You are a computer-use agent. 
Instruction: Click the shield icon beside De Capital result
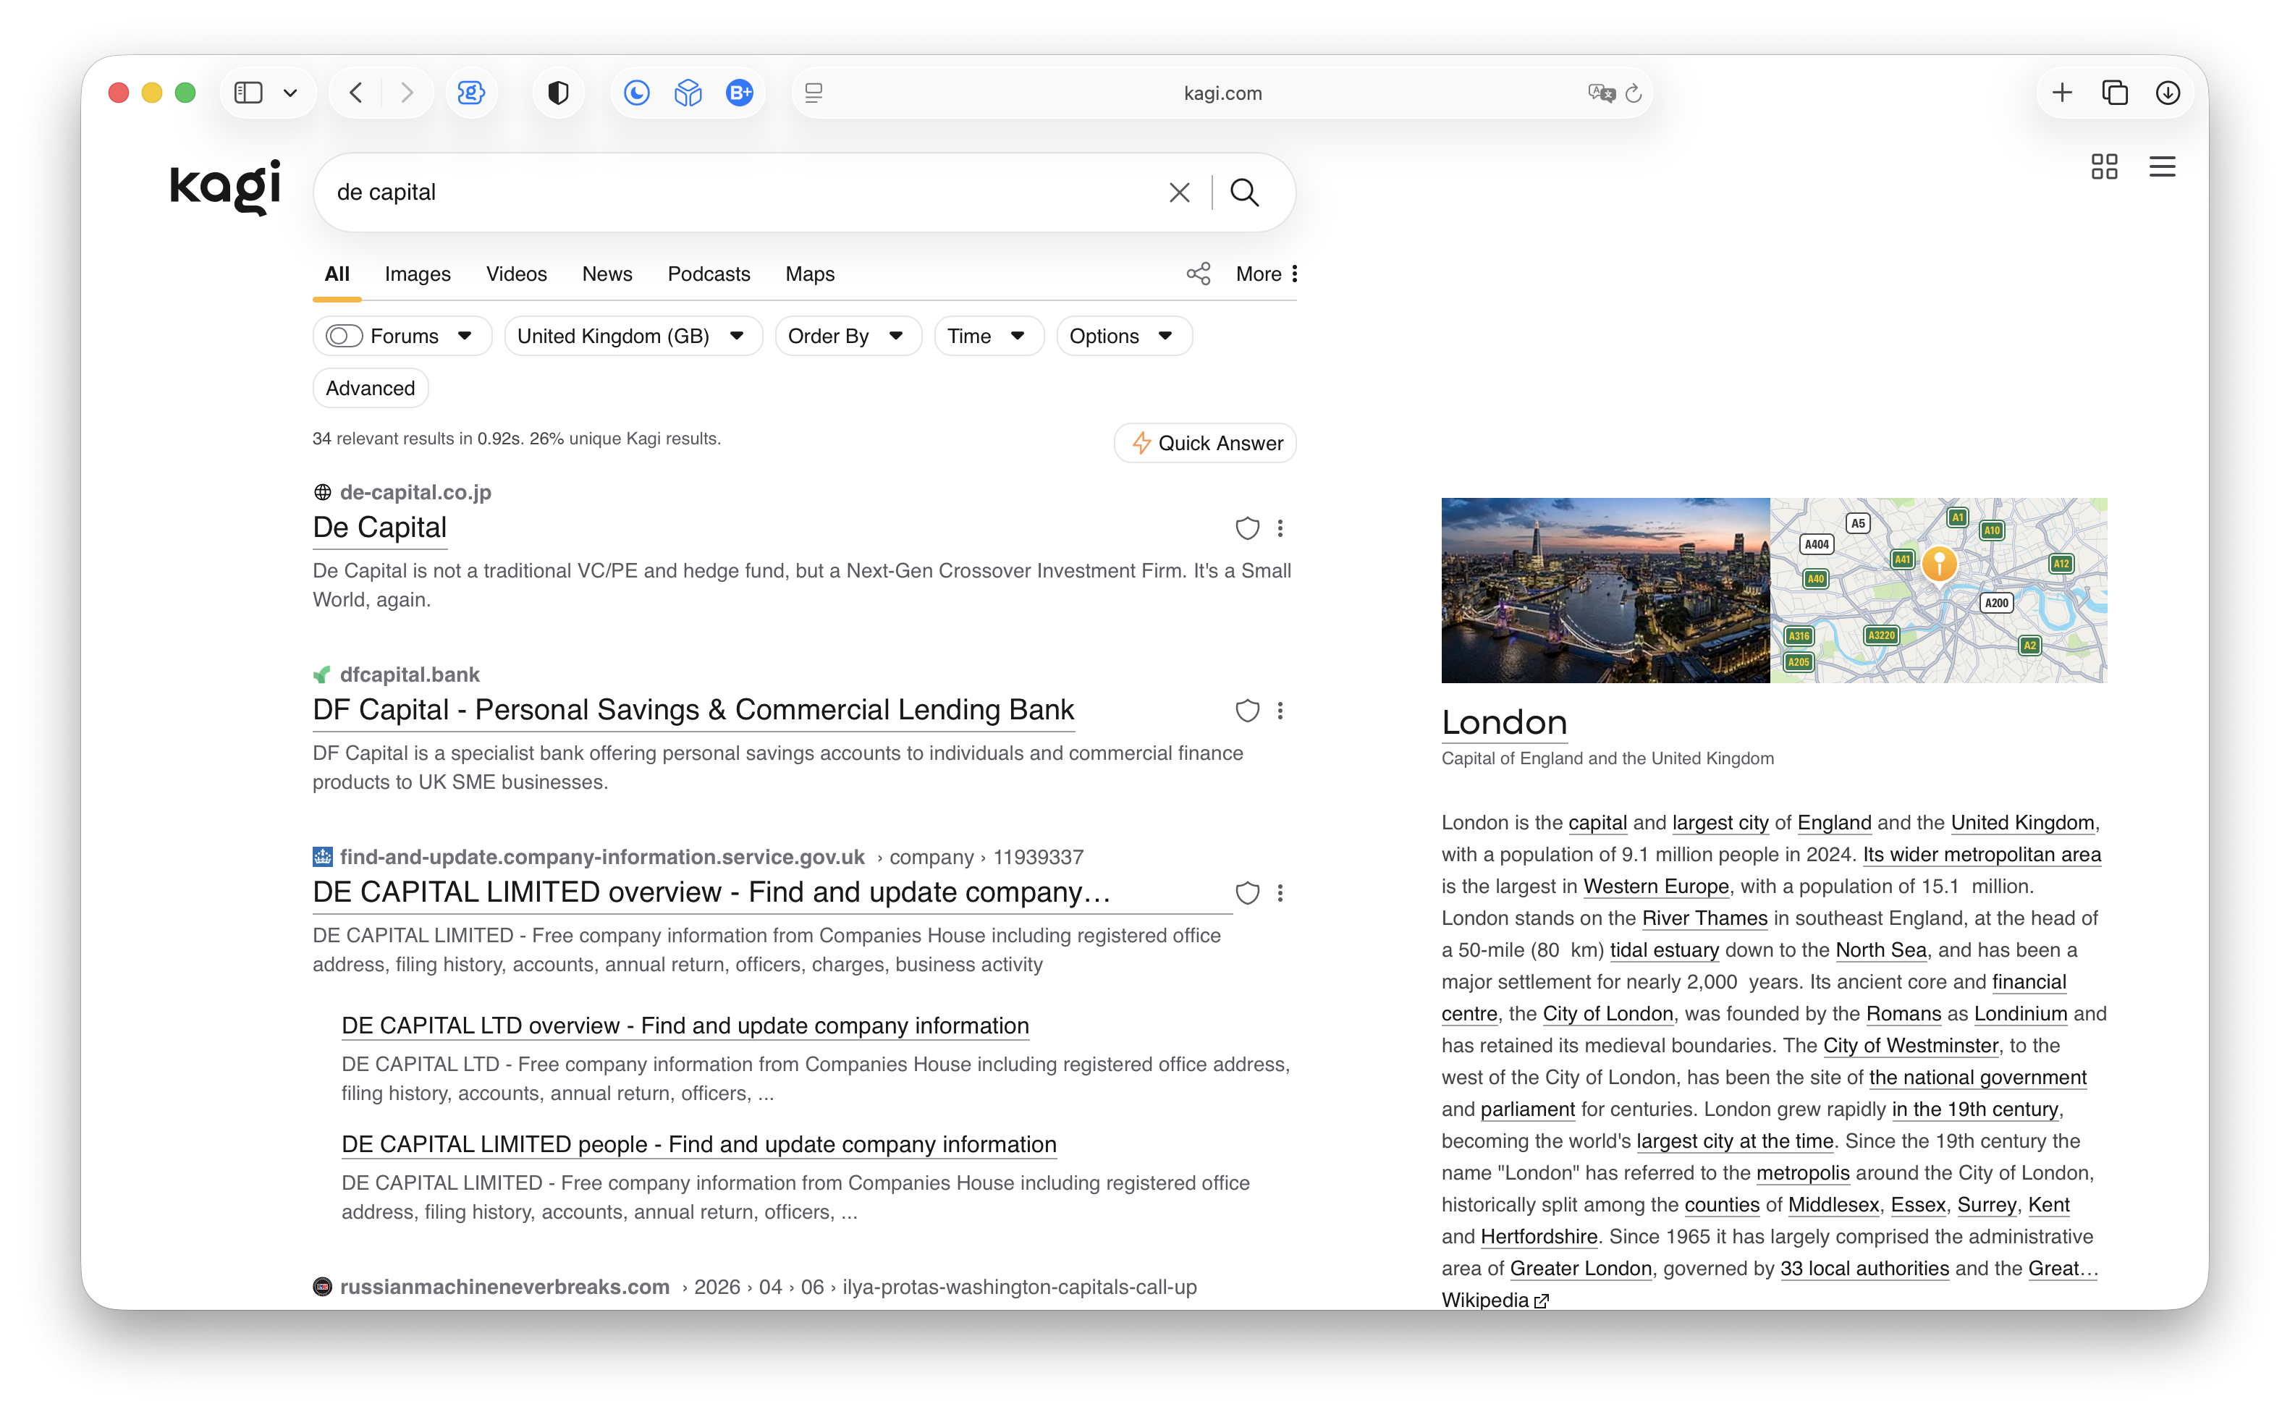pos(1247,528)
